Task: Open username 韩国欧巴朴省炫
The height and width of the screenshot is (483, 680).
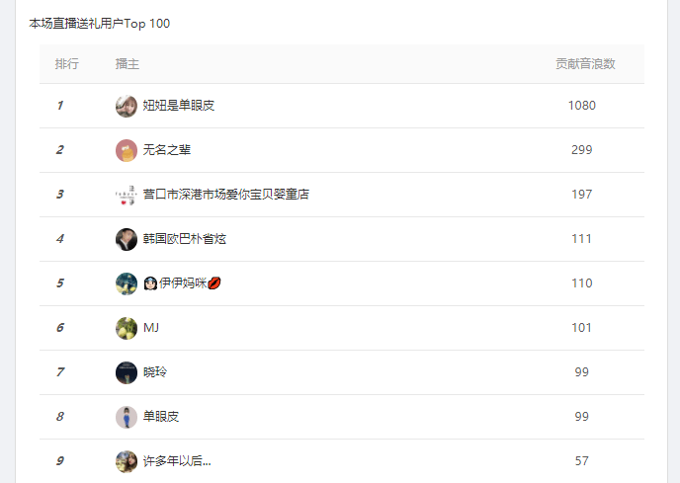Action: point(185,238)
